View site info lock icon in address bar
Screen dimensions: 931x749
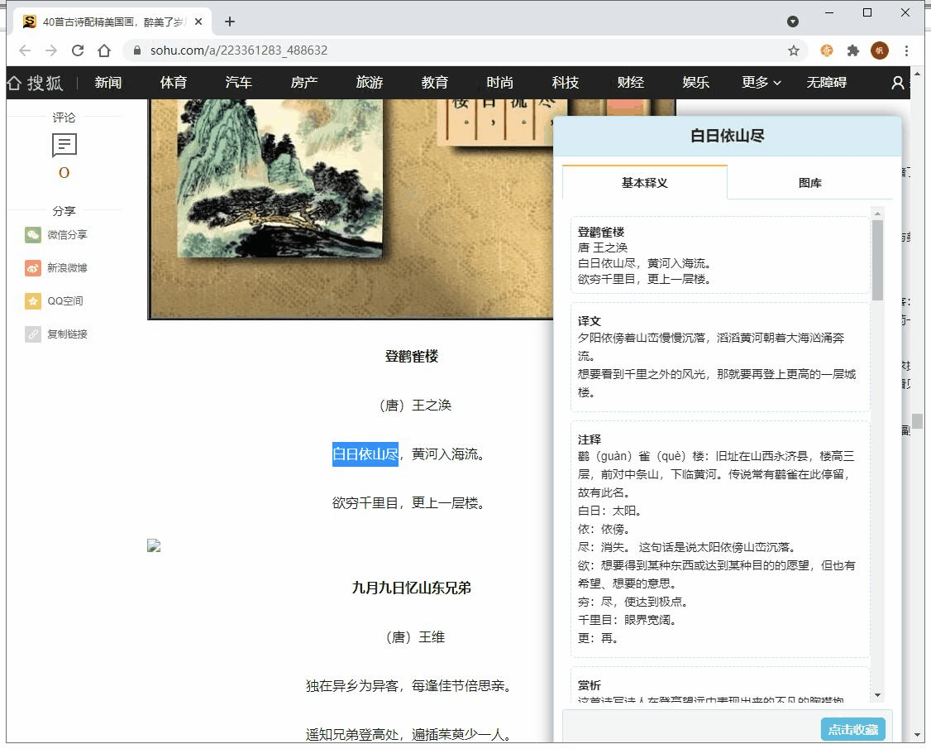(x=137, y=50)
